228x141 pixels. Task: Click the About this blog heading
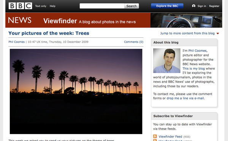166,42
